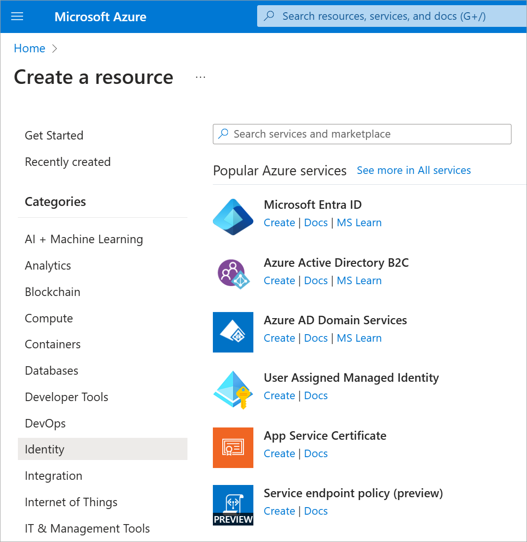Open MS Learn for Azure AD Domain Services
The width and height of the screenshot is (527, 542).
coord(359,338)
